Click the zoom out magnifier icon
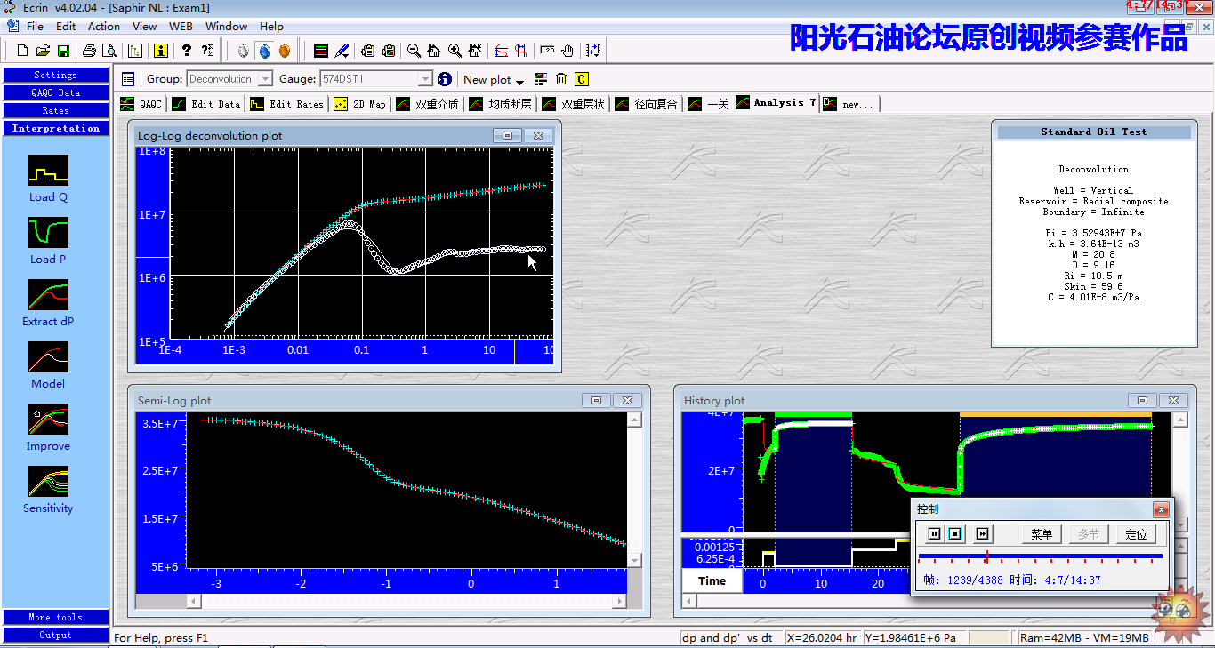The height and width of the screenshot is (648, 1215). 414,51
